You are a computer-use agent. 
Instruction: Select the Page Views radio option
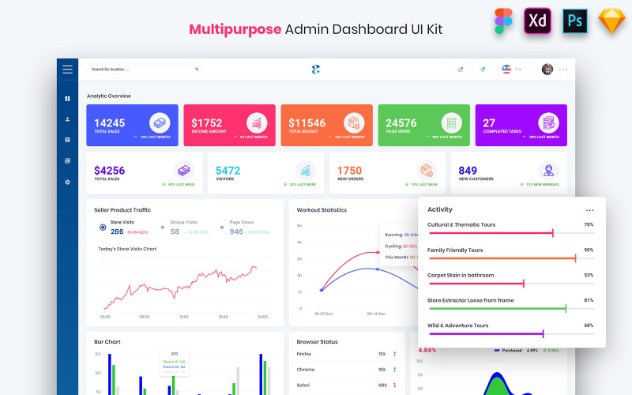coord(223,227)
